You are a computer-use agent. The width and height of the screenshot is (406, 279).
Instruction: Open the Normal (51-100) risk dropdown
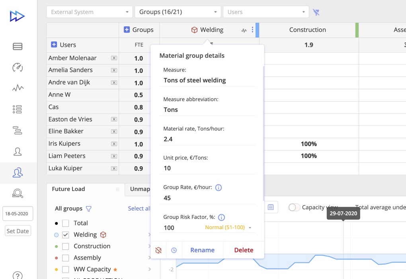click(x=228, y=228)
